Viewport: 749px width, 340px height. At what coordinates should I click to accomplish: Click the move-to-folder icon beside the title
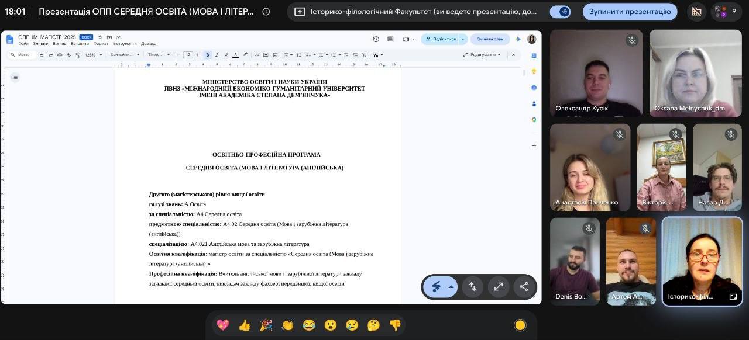click(109, 37)
